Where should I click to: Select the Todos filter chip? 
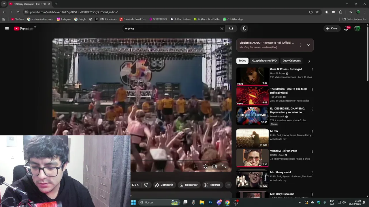tap(242, 61)
